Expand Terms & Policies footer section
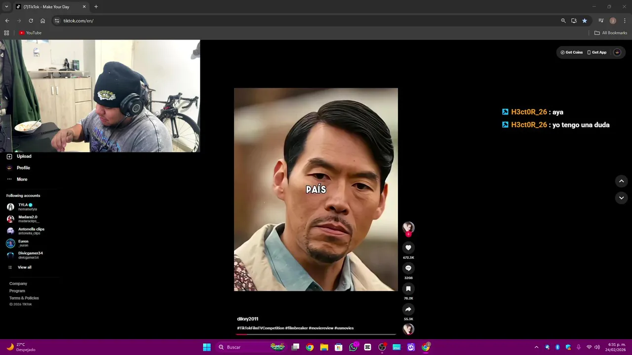The height and width of the screenshot is (355, 632). 24,298
